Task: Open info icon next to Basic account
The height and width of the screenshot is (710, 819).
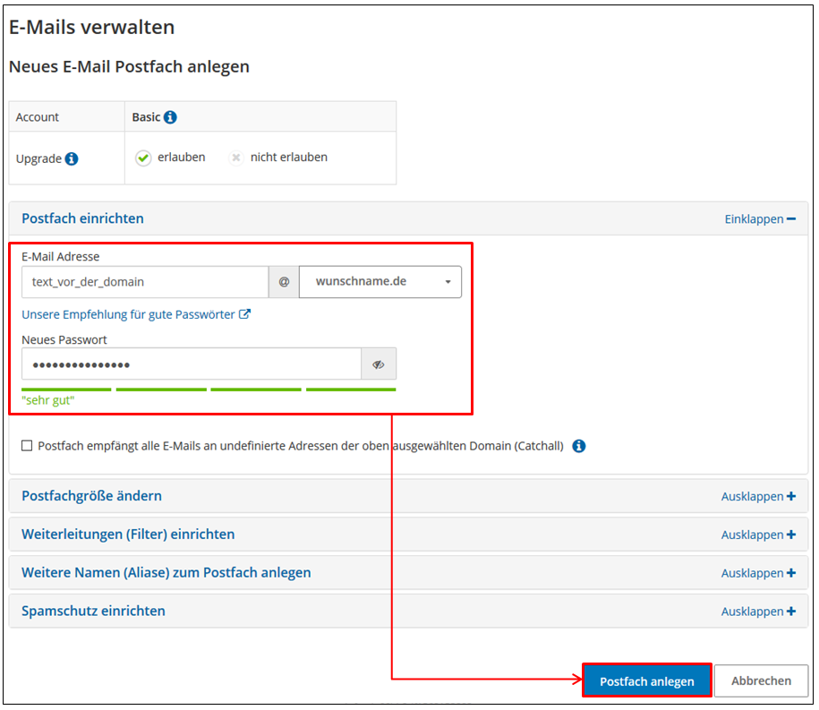Action: tap(170, 117)
